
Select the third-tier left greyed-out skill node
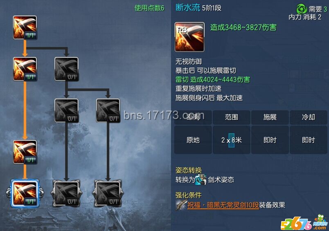click(x=67, y=110)
